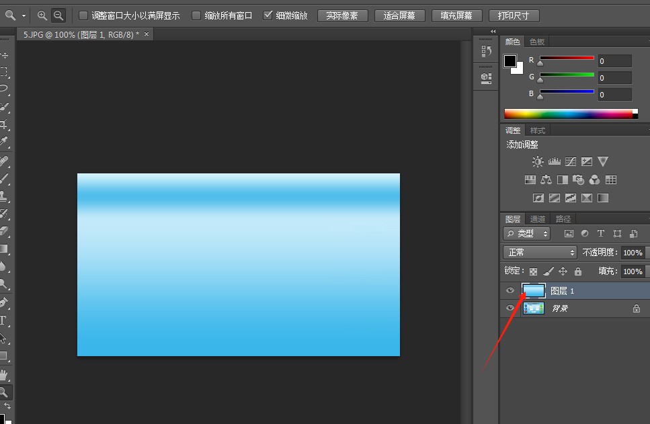Screen dimensions: 650x424
Task: Open the 类型 layer filter dropdown
Action: pos(527,234)
